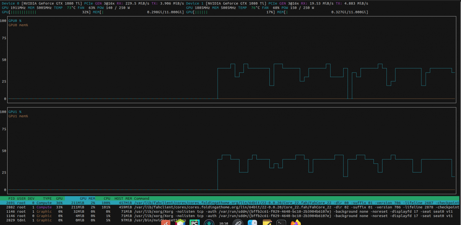This screenshot has height=225, width=461.
Task: Launch the yellow notepad app in dock
Action: click(267, 223)
